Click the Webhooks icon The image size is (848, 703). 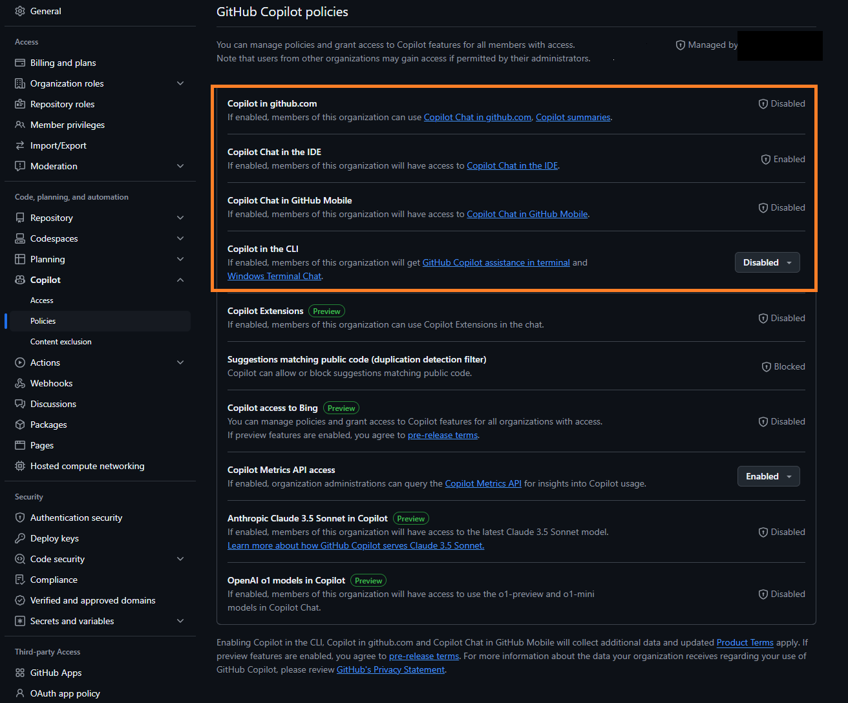(20, 383)
